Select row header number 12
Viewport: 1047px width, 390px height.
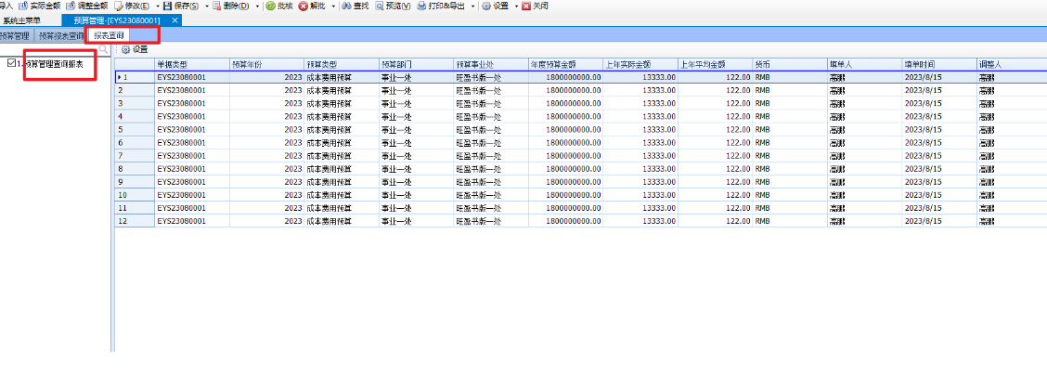click(x=135, y=221)
